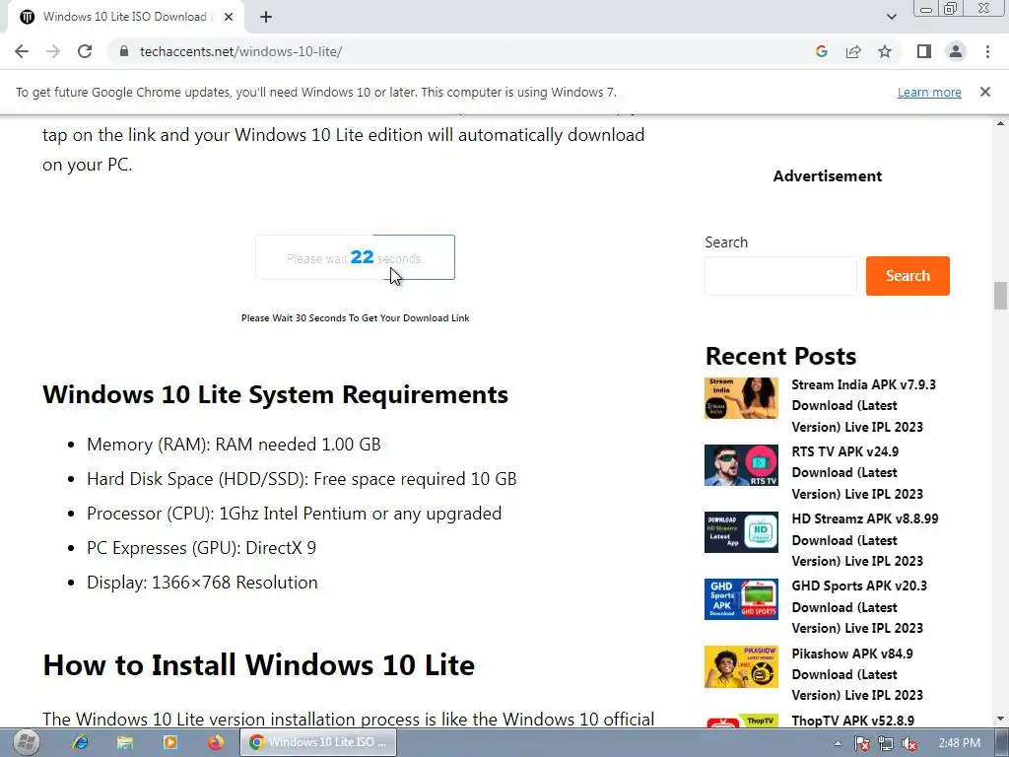This screenshot has width=1009, height=757.
Task: Bookmark this tab with the star
Action: pyautogui.click(x=885, y=51)
